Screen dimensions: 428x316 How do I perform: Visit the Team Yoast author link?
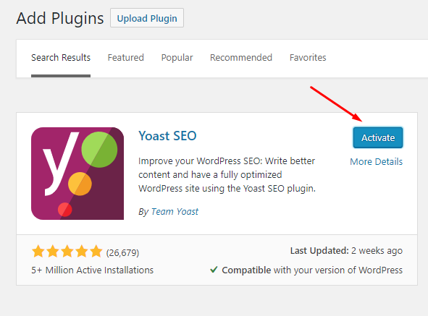(175, 212)
